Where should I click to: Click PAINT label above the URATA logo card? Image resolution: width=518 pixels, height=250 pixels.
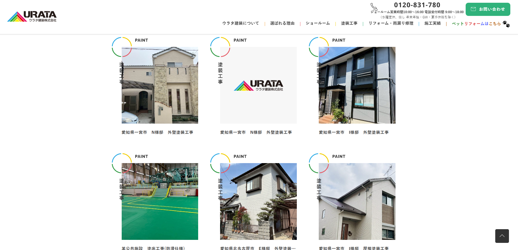(x=240, y=40)
